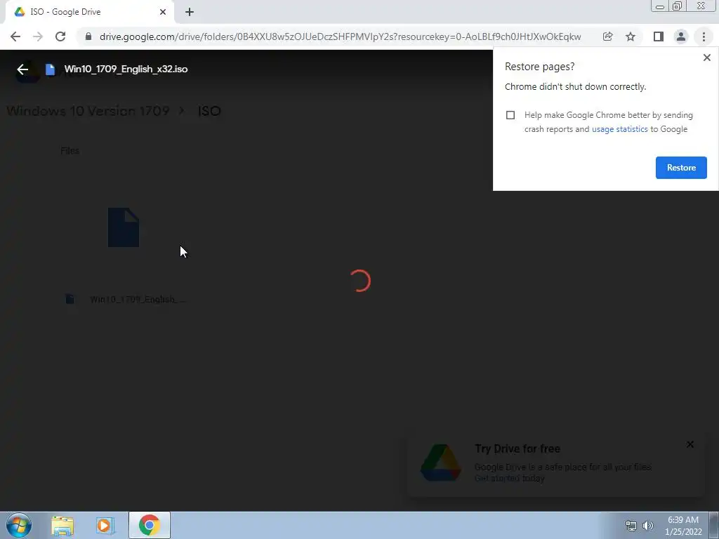Image resolution: width=719 pixels, height=539 pixels.
Task: Open the Chrome profile avatar
Action: coord(681,36)
